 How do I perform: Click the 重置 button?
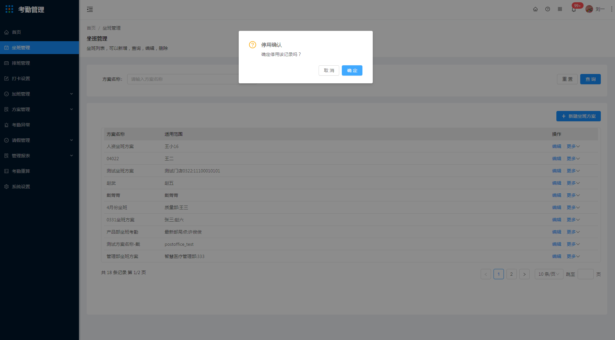[567, 79]
